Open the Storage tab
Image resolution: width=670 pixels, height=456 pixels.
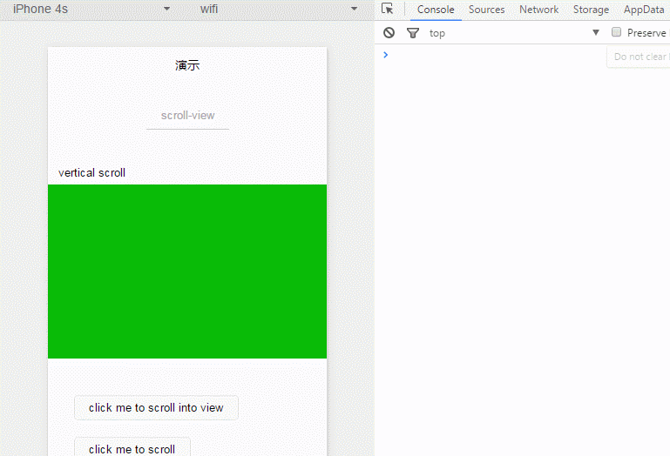pyautogui.click(x=591, y=10)
